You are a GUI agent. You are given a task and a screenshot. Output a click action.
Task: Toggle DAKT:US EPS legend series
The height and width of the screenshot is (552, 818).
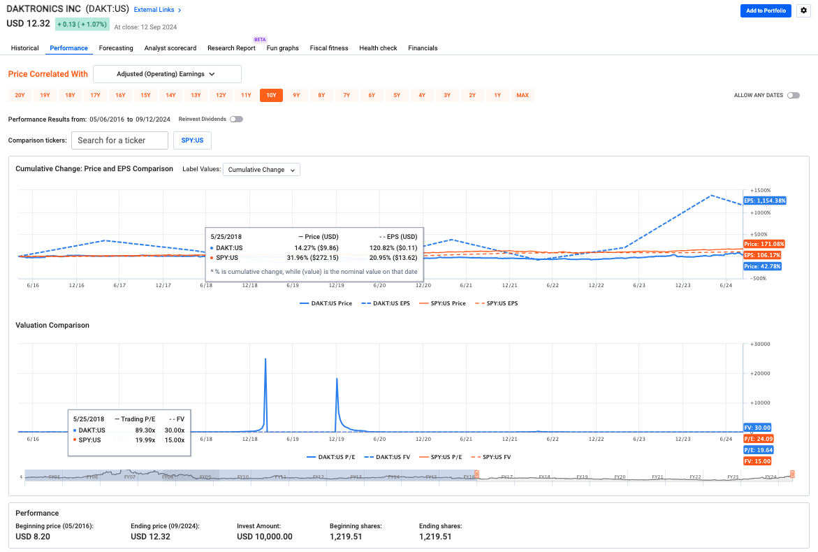tap(386, 303)
